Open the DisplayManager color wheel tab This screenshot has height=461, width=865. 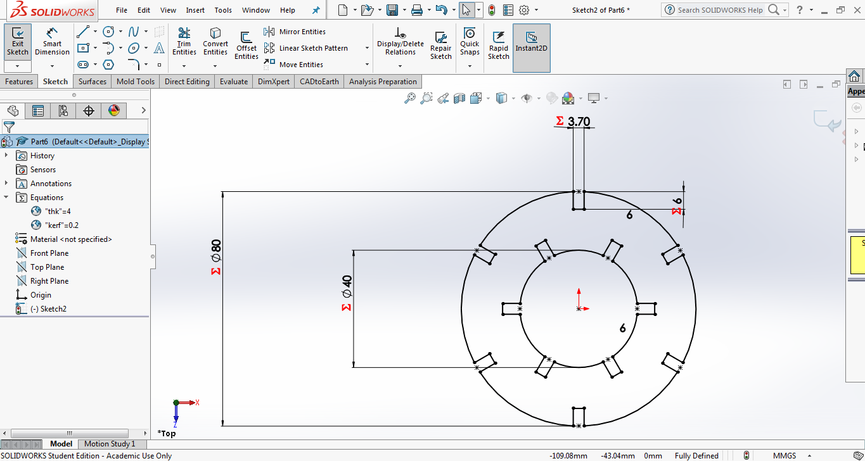coord(114,111)
